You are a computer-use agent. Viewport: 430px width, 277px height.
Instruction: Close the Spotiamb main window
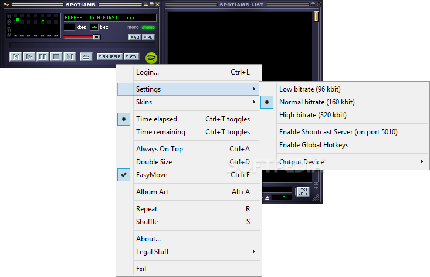157,4
